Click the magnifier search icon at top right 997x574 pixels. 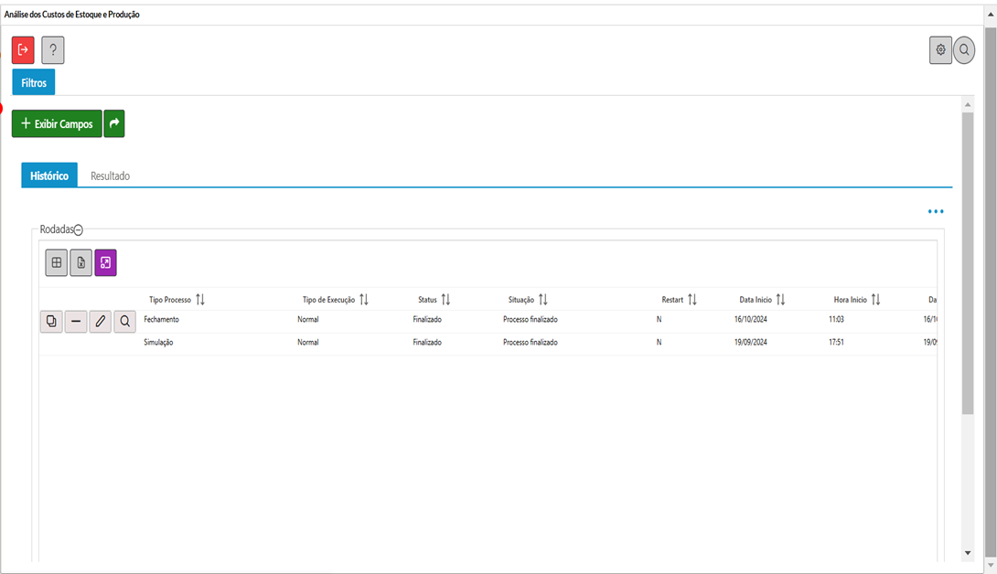pos(964,50)
